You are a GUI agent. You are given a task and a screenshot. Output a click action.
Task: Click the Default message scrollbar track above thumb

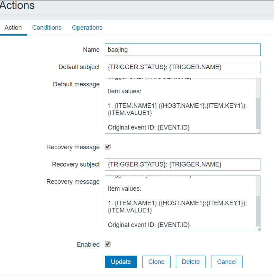click(x=258, y=88)
